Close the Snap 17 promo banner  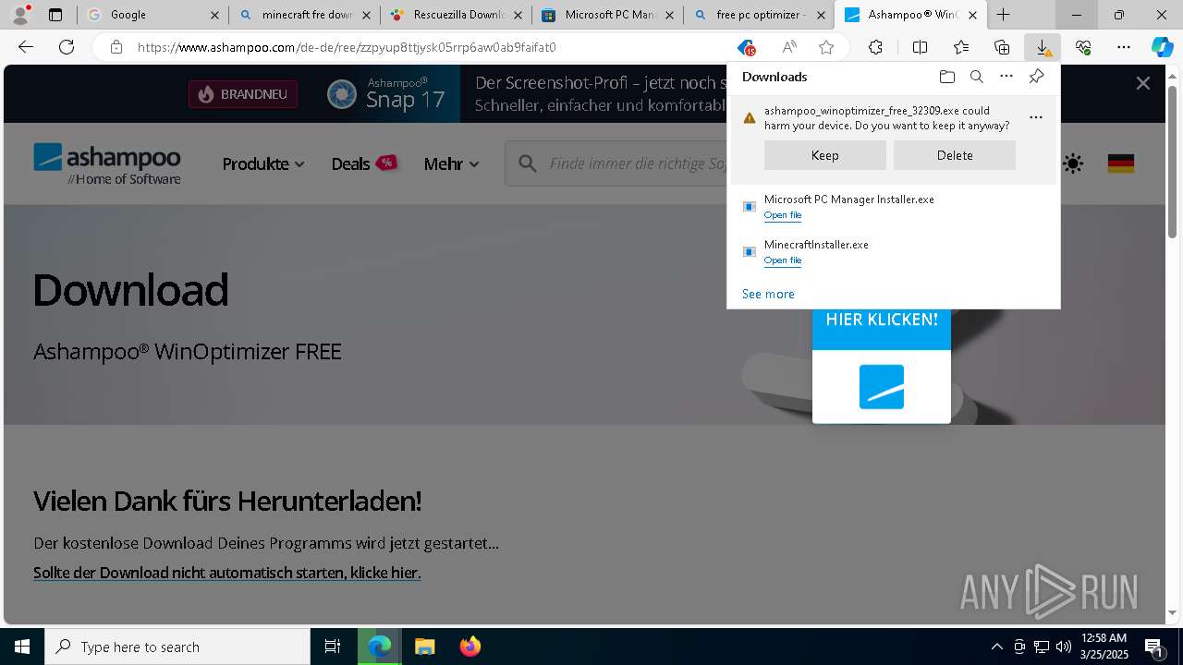point(1143,83)
